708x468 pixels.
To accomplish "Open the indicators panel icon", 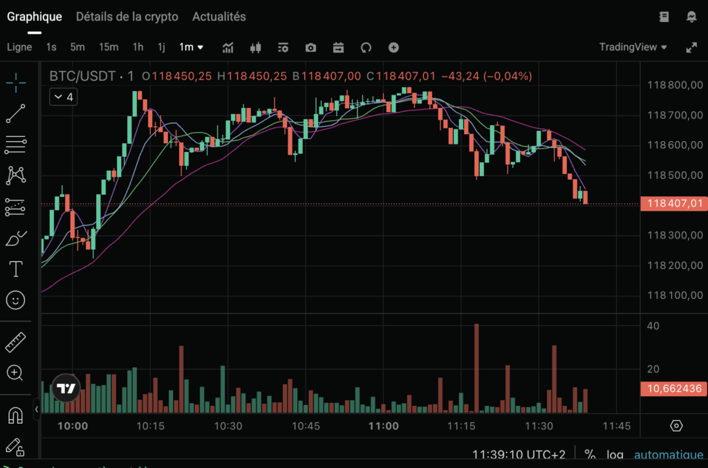I will 227,47.
